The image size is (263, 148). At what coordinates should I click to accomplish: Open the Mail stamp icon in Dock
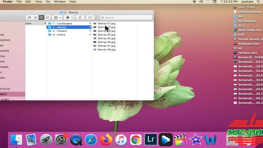tap(31, 140)
